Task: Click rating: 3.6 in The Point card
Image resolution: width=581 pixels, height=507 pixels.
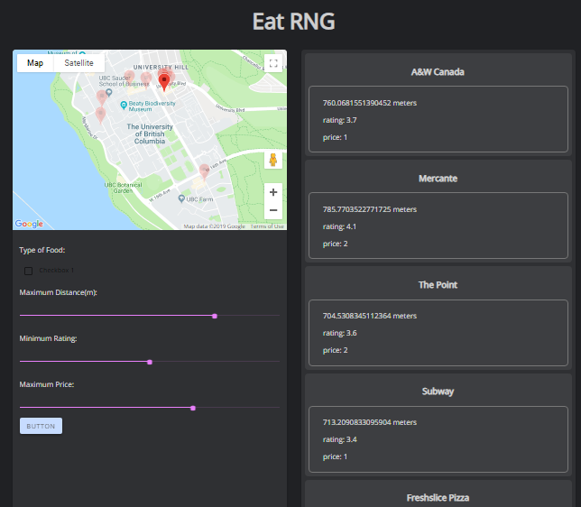Action: (339, 333)
